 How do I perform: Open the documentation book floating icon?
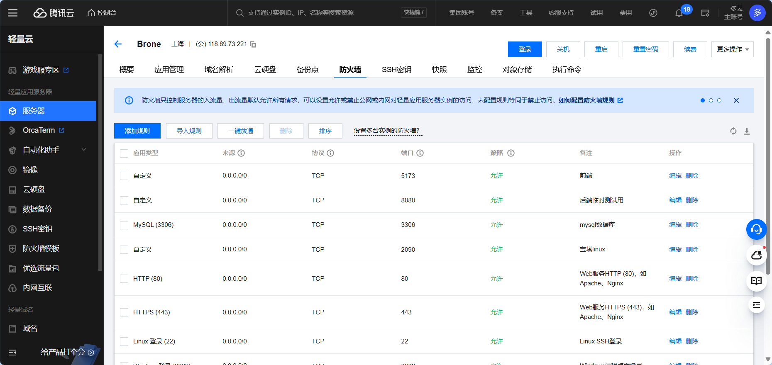click(x=756, y=281)
